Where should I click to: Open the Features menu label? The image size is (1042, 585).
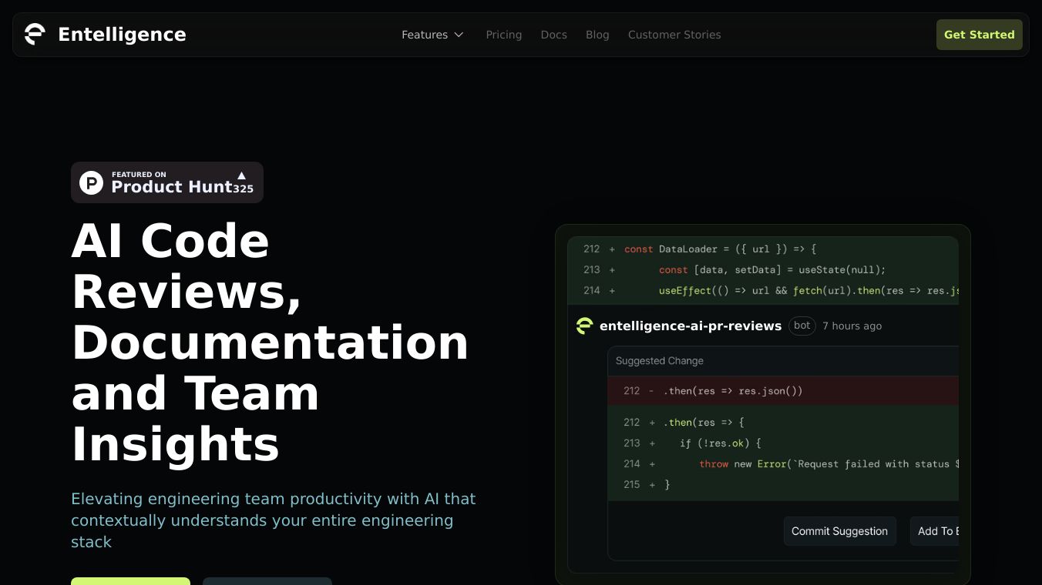pyautogui.click(x=424, y=35)
